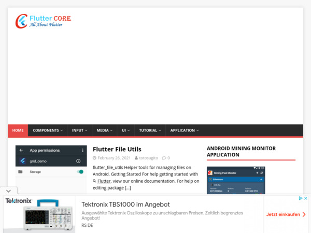Click the February 26, 2021 date link

(114, 158)
